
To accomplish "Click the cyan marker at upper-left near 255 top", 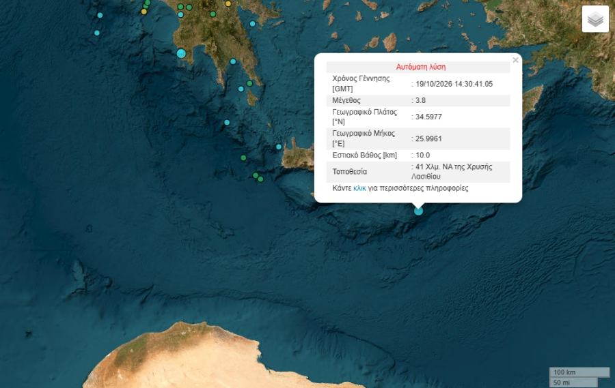I will click(x=100, y=15).
